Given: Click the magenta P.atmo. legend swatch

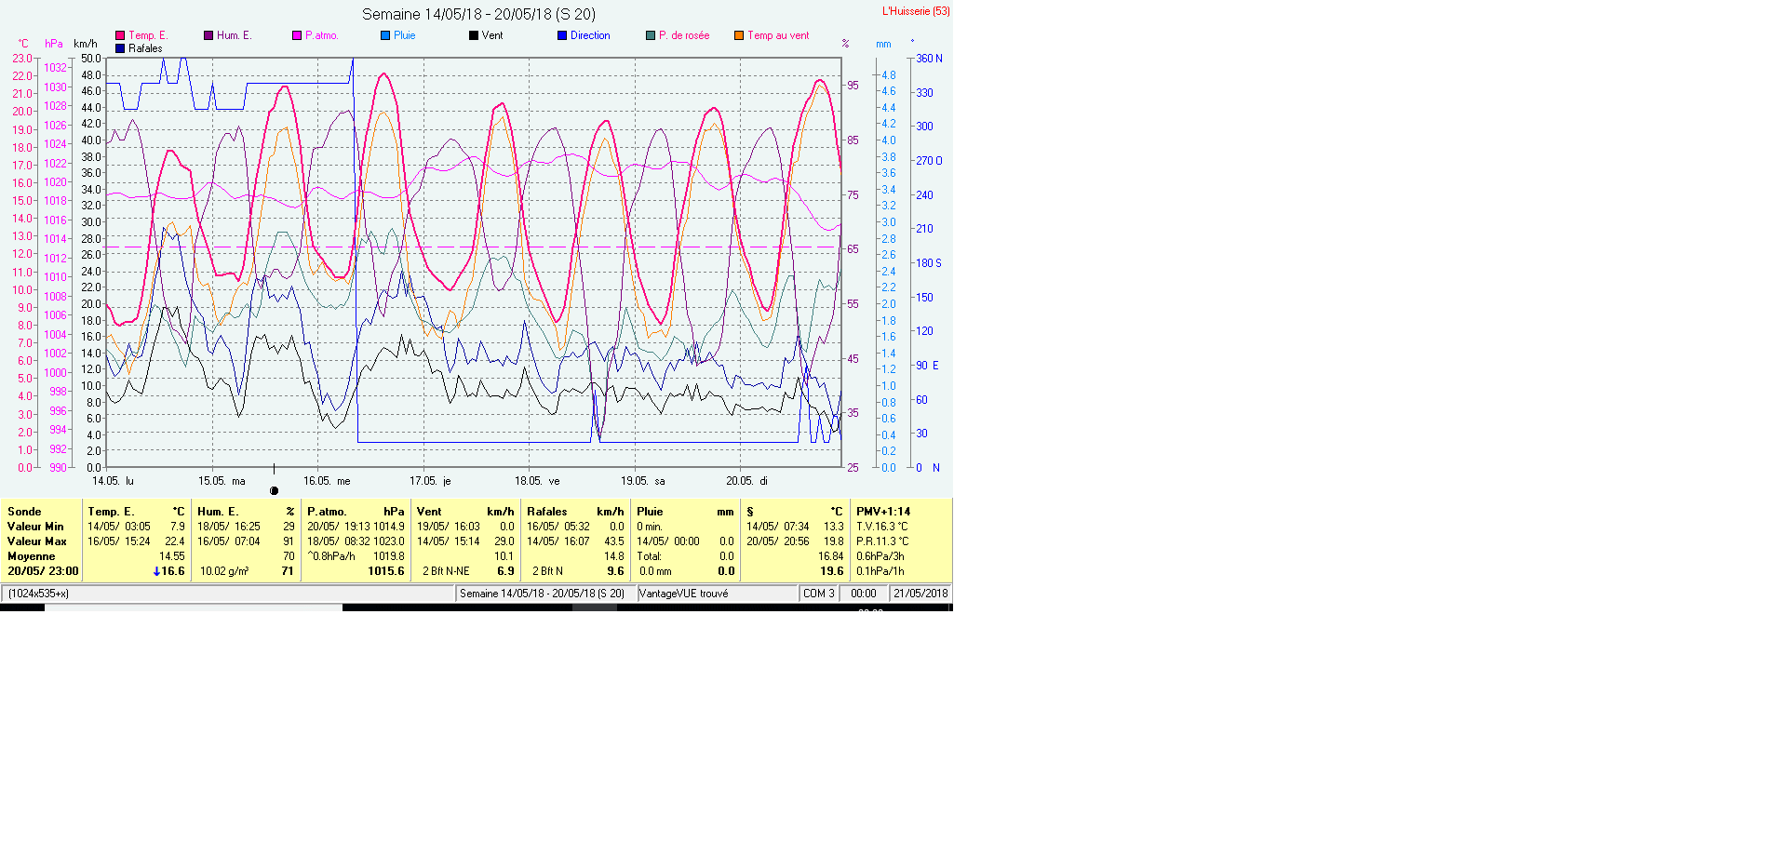Looking at the screenshot, I should pyautogui.click(x=297, y=35).
